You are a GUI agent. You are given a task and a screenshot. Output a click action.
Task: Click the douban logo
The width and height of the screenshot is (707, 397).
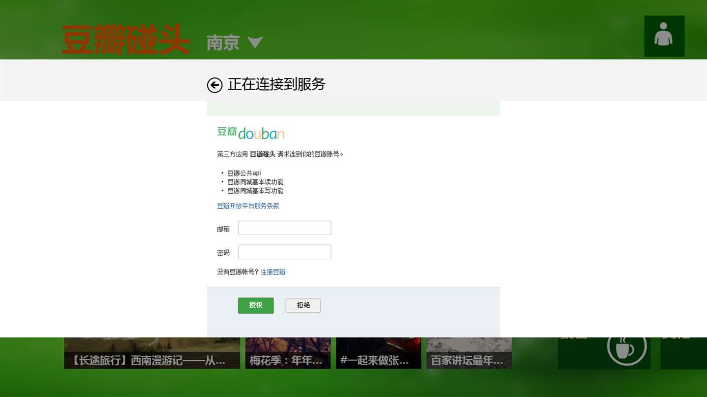(x=251, y=132)
